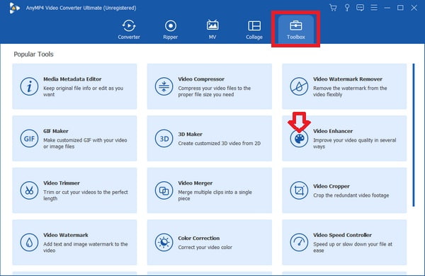Click the Video Watermark Remover icon
This screenshot has height=276, width=425.
299,86
